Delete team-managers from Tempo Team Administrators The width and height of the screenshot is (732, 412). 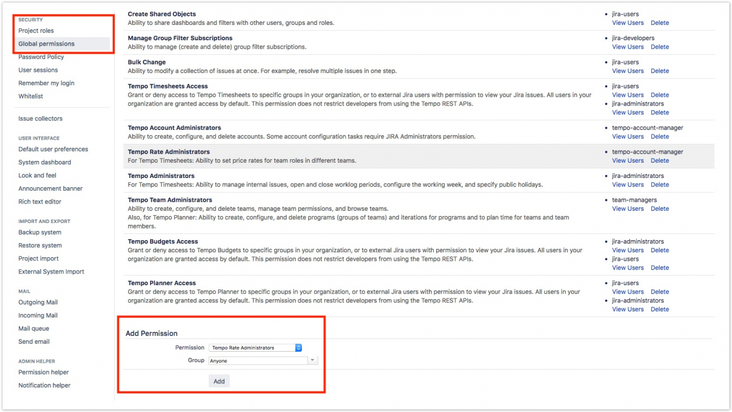(659, 208)
